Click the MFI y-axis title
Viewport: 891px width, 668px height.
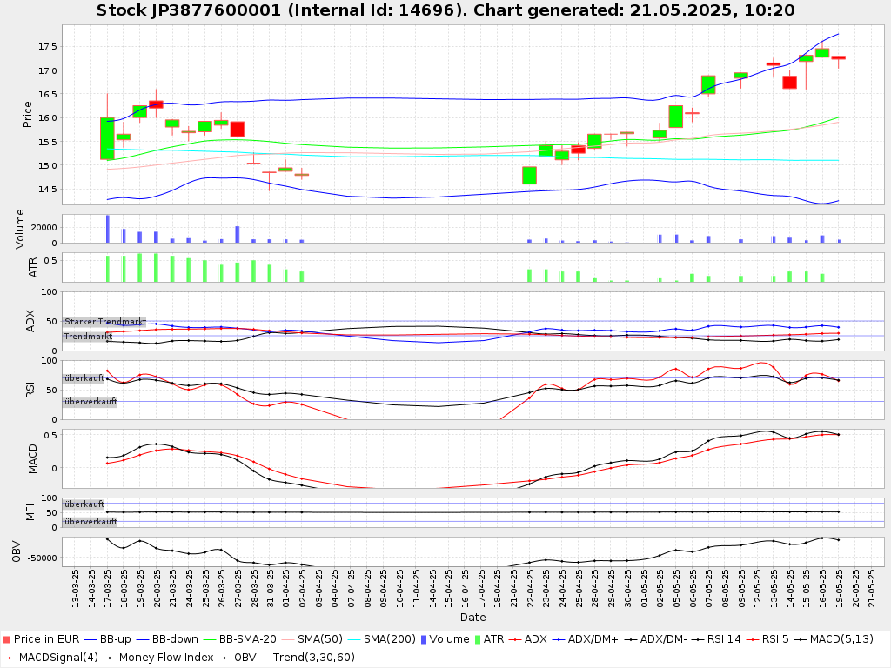click(x=30, y=512)
